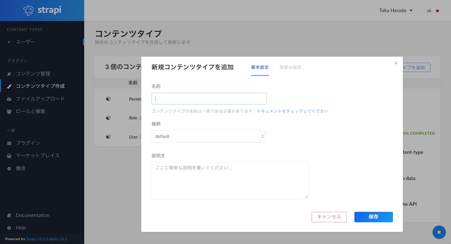Switch to 高度な設定 tab
This screenshot has height=244, width=451.
click(290, 67)
